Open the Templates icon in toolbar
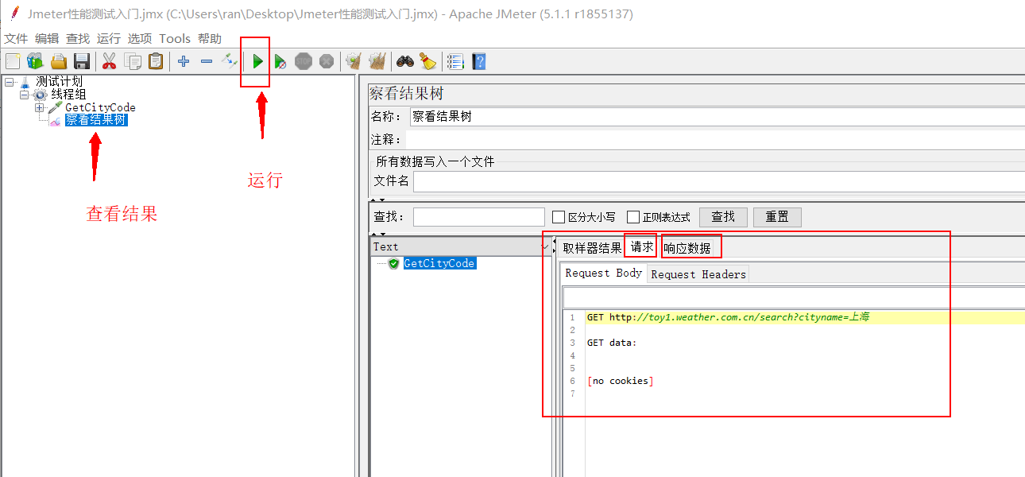 tap(35, 61)
